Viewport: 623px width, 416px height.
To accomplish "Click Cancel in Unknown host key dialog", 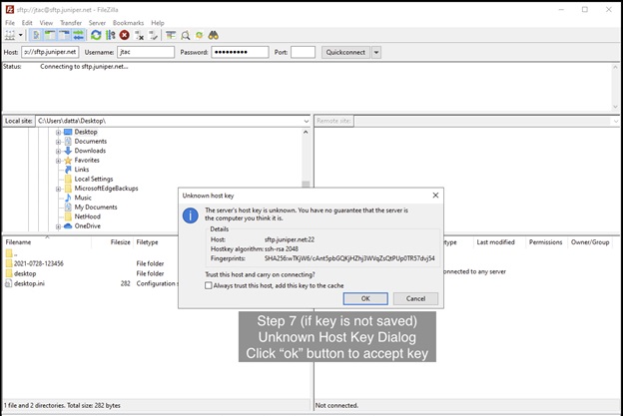I will (x=415, y=298).
